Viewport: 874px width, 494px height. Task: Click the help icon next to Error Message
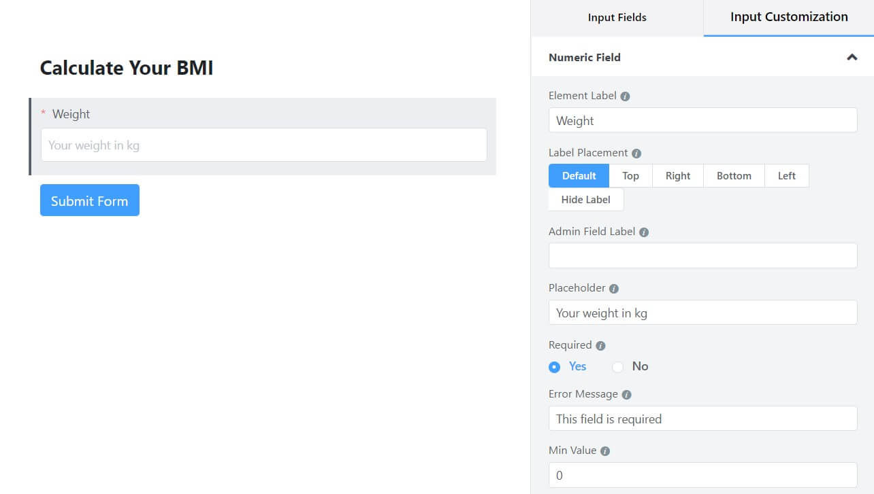tap(626, 394)
